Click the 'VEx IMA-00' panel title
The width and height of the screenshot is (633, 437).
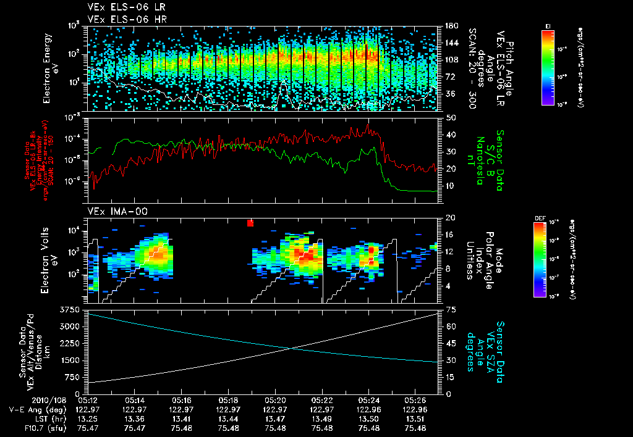(x=117, y=211)
